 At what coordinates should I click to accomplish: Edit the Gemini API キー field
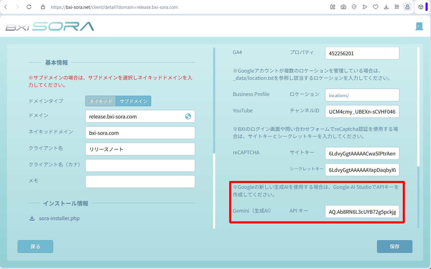(x=362, y=212)
